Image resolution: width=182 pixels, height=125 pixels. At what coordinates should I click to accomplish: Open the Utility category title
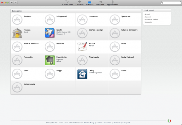(x=91, y=71)
